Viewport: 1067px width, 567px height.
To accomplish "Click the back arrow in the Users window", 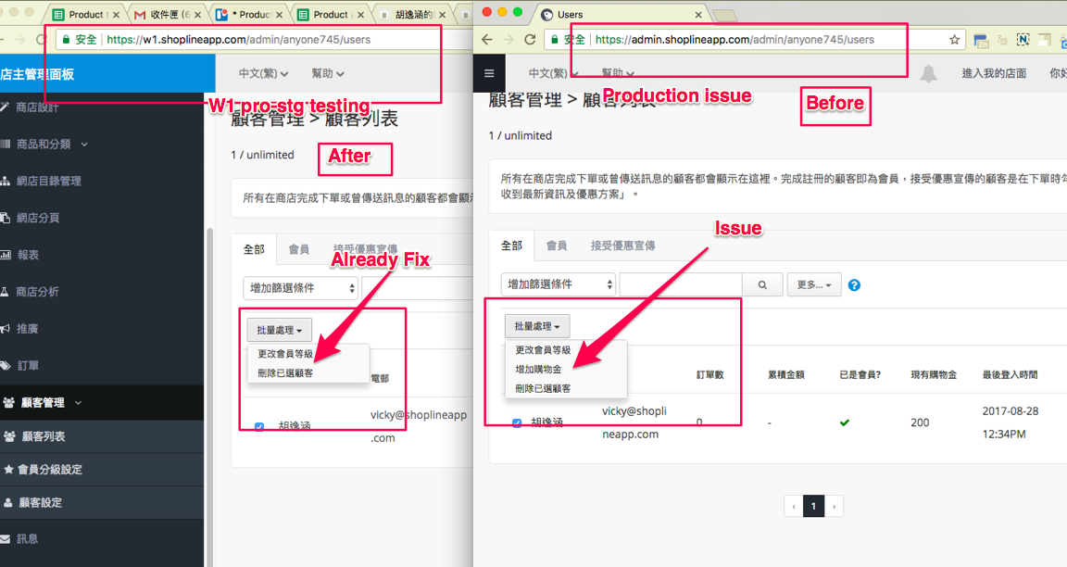I will (486, 40).
